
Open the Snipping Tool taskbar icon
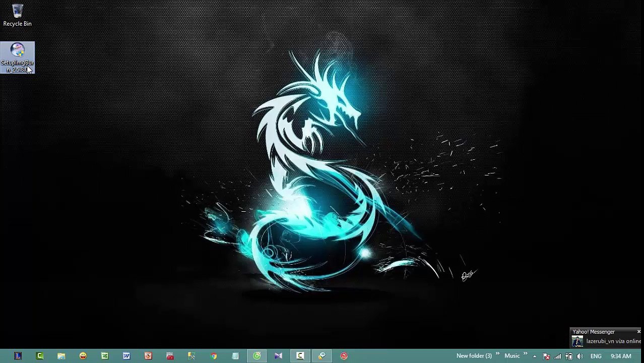click(x=191, y=356)
